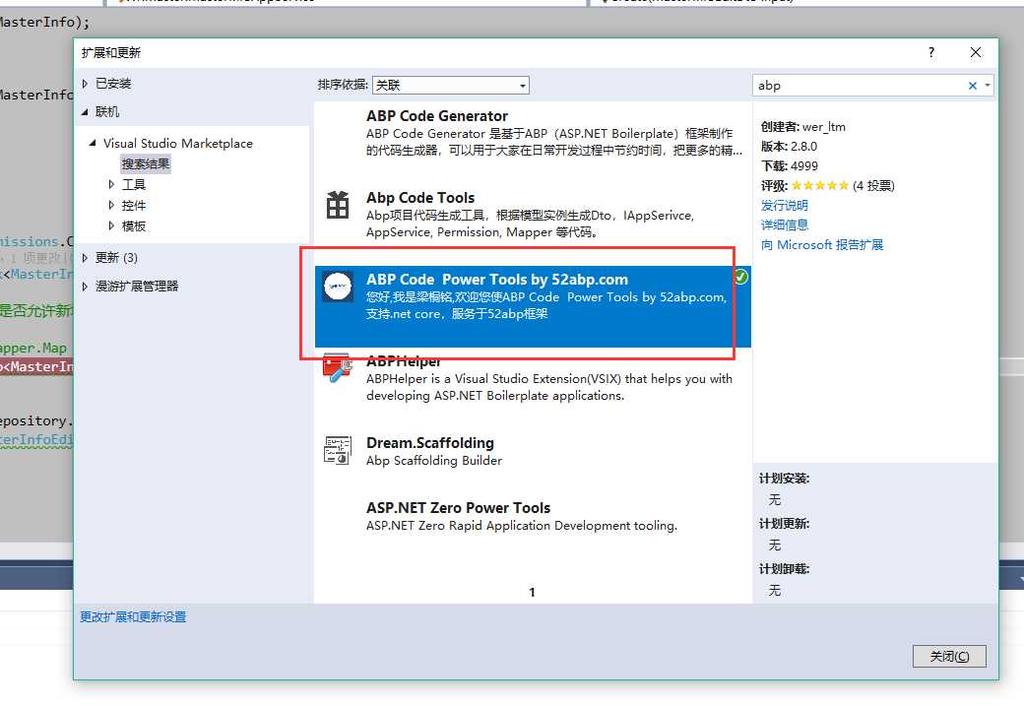Click the ABP Code Power Tools round logo
Viewport: 1024px width, 706px height.
point(339,287)
